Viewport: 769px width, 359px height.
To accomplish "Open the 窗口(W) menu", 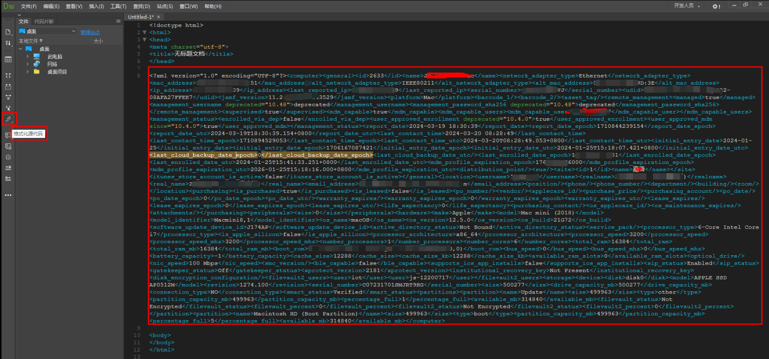I will (x=189, y=6).
